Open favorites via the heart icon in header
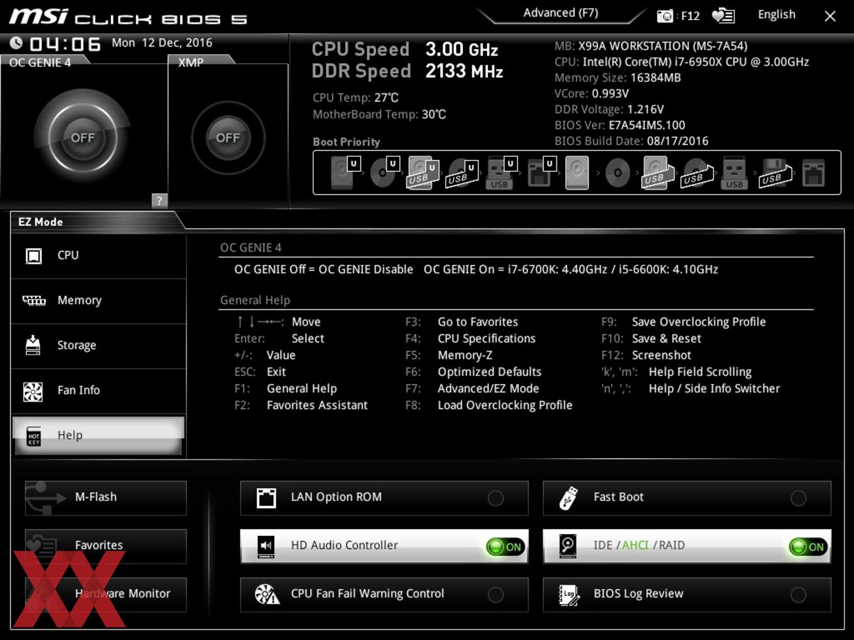This screenshot has width=854, height=640. [x=723, y=16]
